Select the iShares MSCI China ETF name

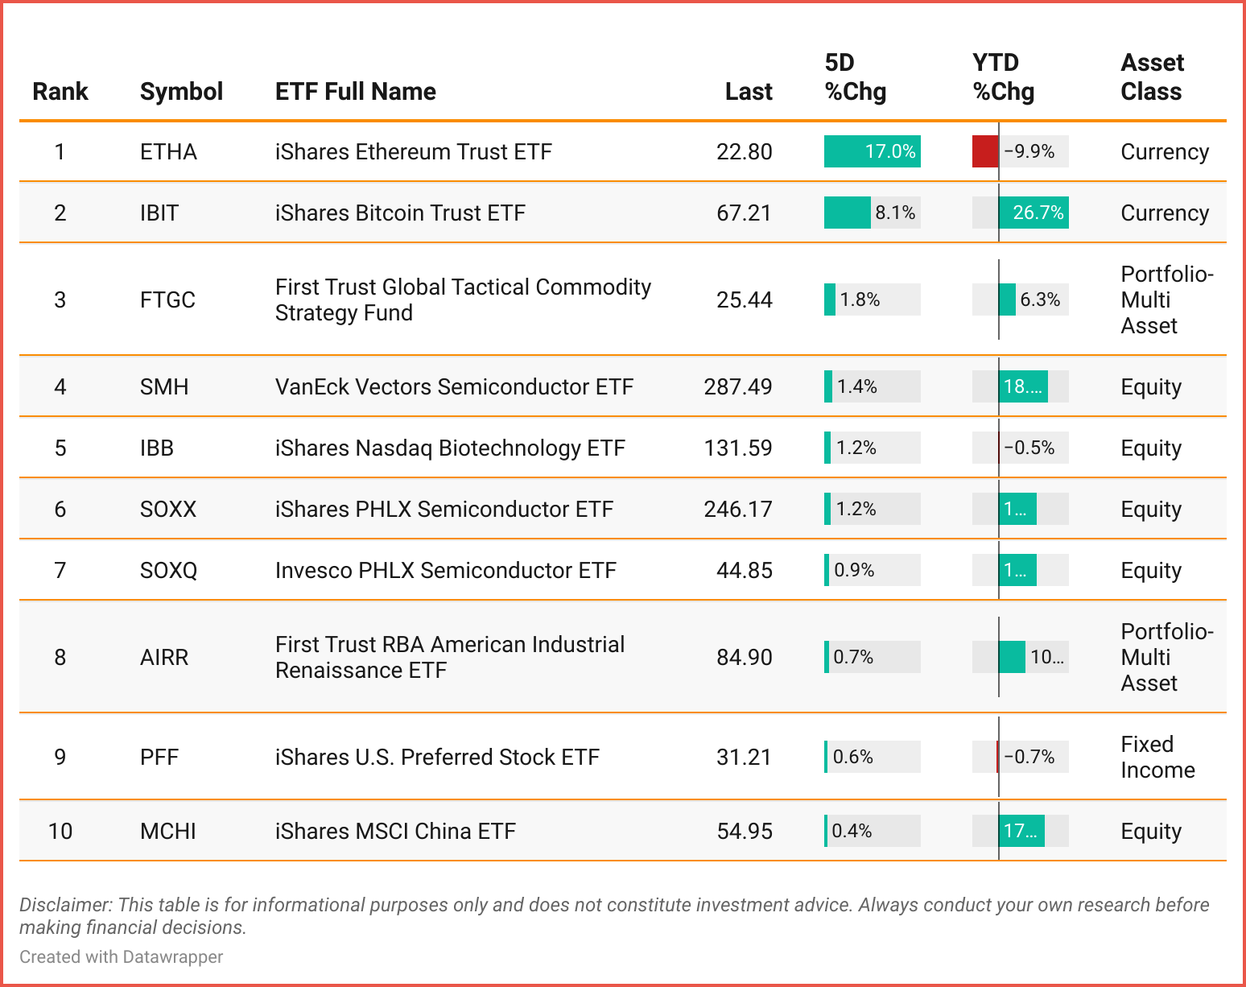point(395,831)
